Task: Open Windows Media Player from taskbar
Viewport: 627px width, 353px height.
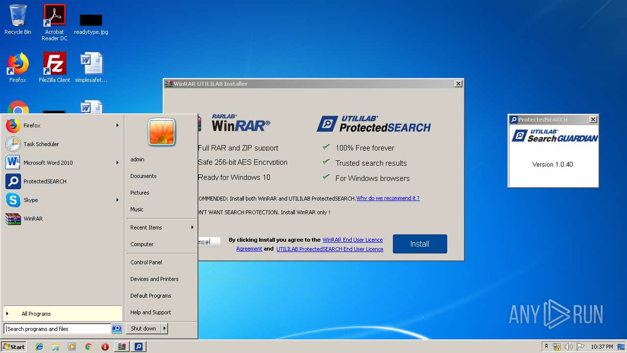Action: coord(72,347)
